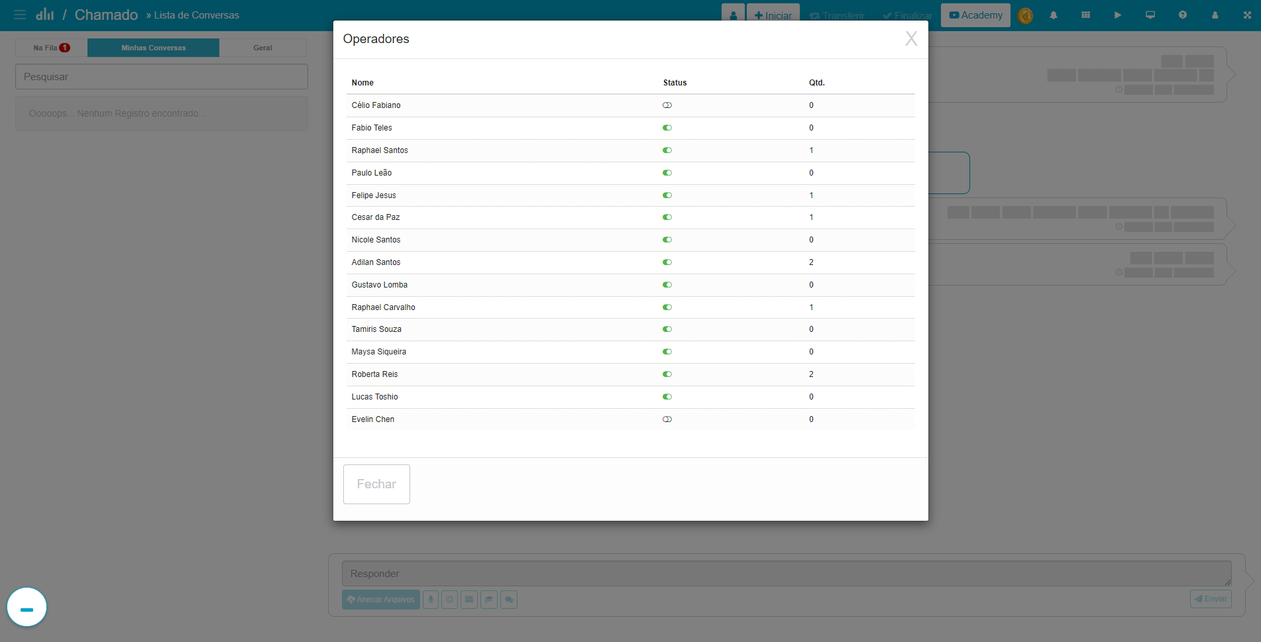Click the Qtd. column header
Viewport: 1261px width, 642px height.
click(x=816, y=83)
